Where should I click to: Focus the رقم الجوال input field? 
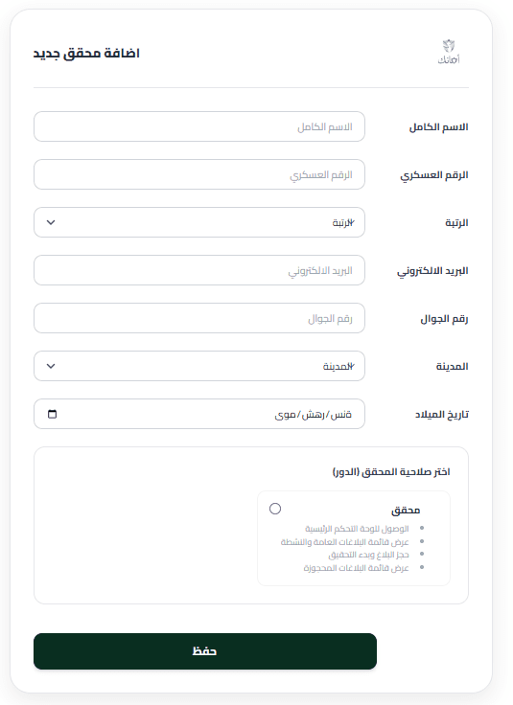click(x=199, y=318)
